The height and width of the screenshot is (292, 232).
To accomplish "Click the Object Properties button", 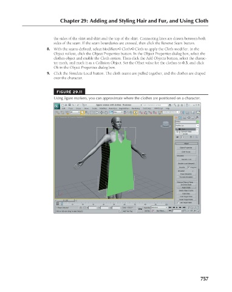I will coord(186,148).
